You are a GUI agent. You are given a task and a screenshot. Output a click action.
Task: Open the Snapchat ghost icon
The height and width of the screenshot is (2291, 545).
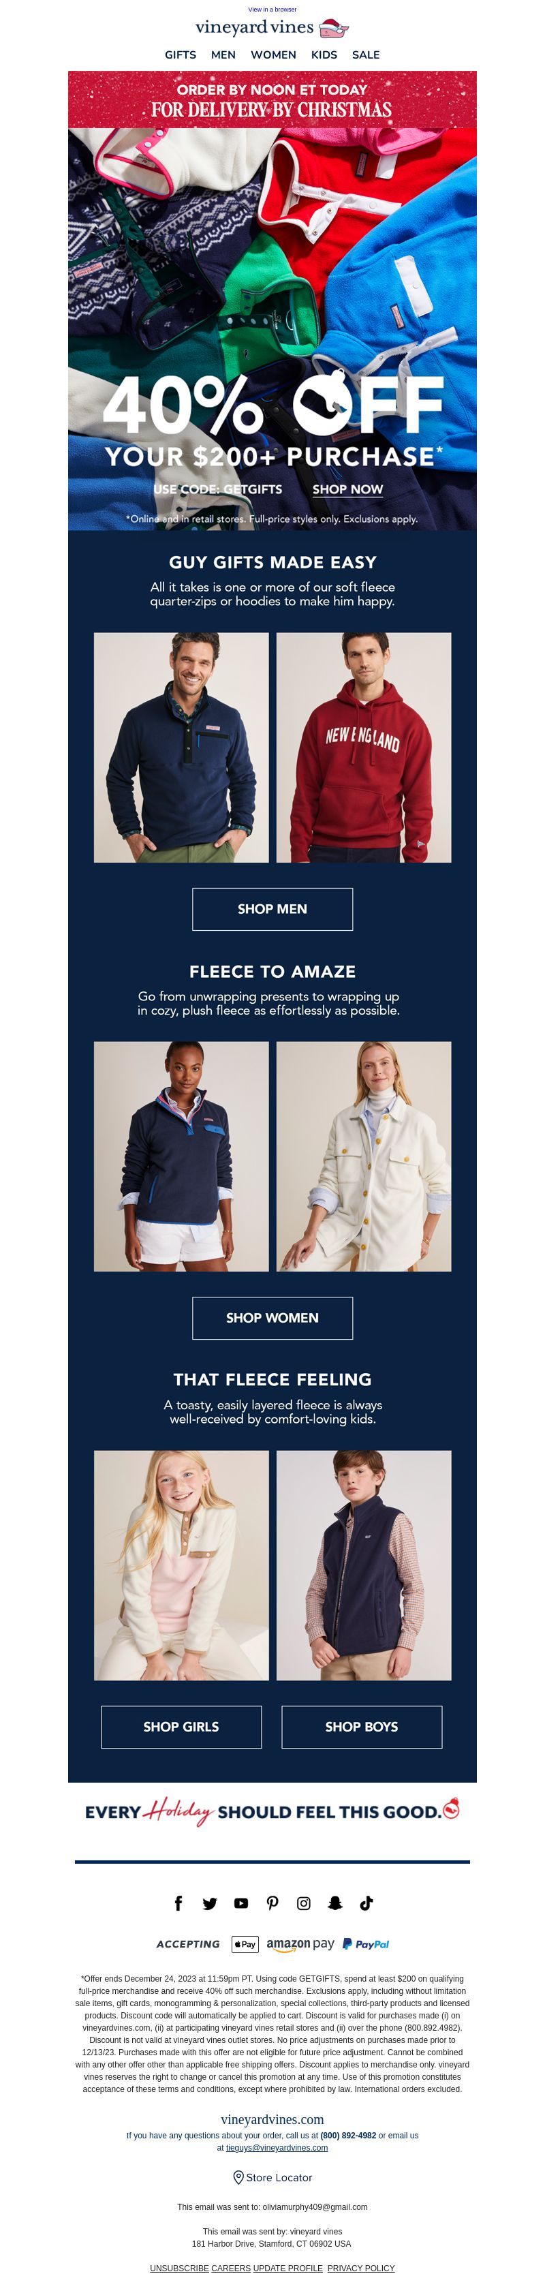[x=335, y=1903]
